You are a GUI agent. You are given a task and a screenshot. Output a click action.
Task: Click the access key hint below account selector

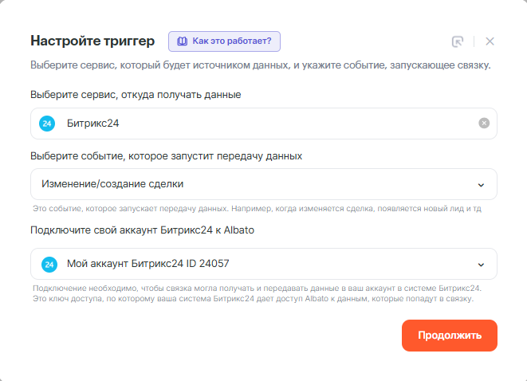tap(254, 300)
